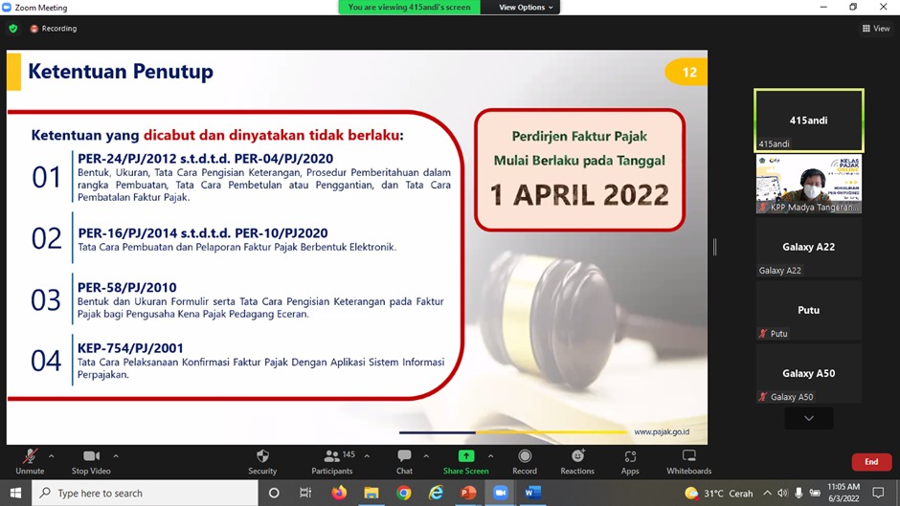Click the green Share Screen icon

coord(466,456)
